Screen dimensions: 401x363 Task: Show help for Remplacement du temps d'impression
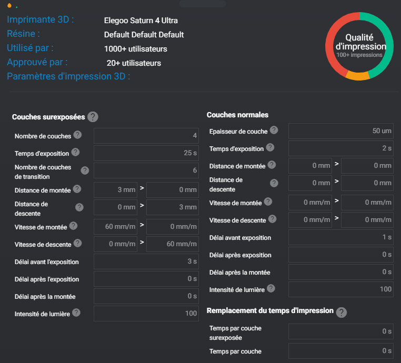point(342,312)
